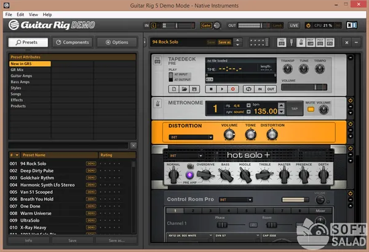Toggle Metronome in rack toolbar
Image resolution: width=369 pixels, height=252 pixels.
[301, 42]
